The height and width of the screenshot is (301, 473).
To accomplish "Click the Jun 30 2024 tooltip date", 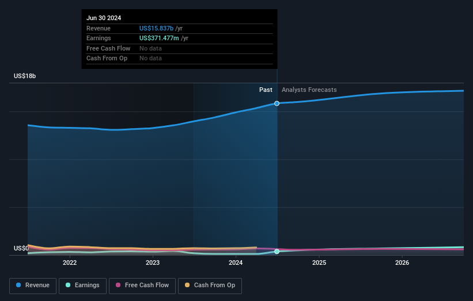I will pos(104,18).
